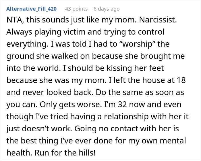The height and width of the screenshot is (161, 201).
Task: Open the 6 days ago timestamp permalink
Action: click(x=107, y=9)
